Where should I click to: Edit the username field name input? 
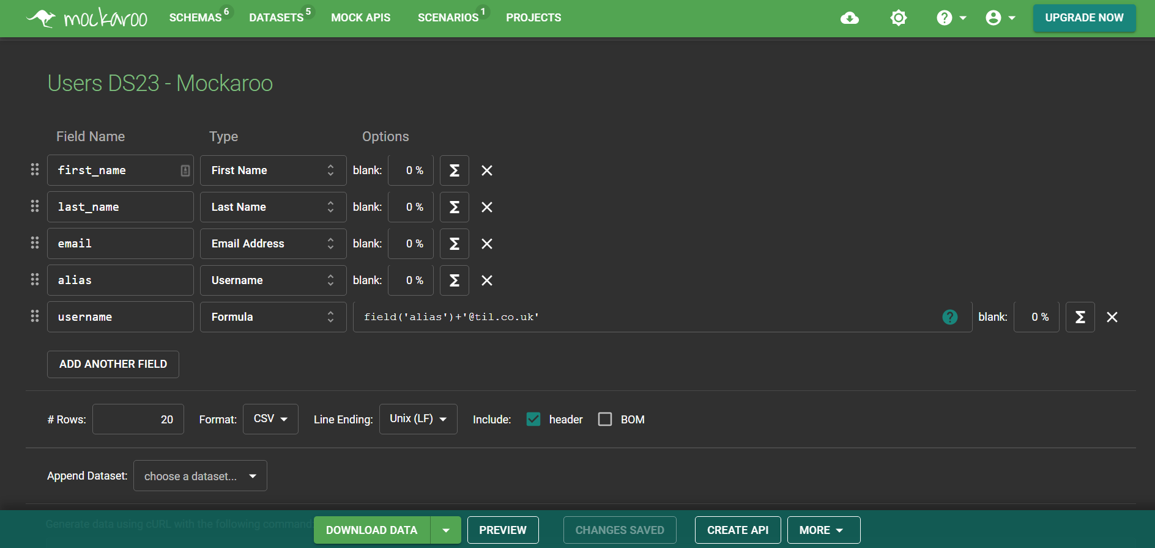(x=121, y=317)
